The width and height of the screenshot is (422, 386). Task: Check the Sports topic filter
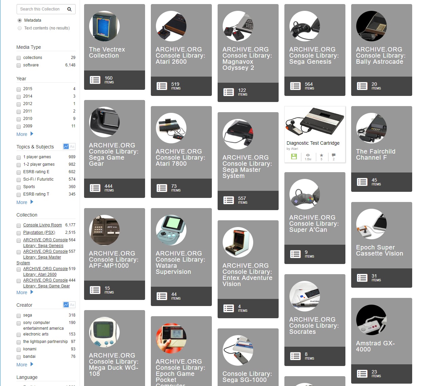[19, 187]
